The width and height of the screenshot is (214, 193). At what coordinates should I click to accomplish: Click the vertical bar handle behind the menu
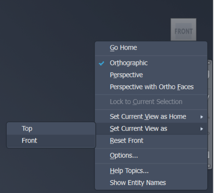(209, 155)
